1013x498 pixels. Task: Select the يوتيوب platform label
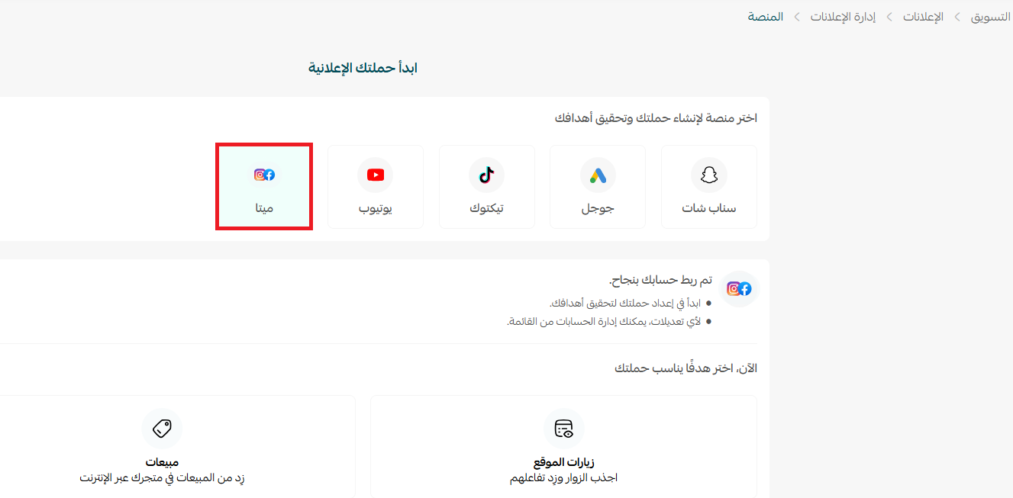tap(376, 208)
